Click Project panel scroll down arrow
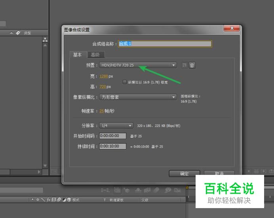Viewport: 274px width, 218px height. (45, 166)
